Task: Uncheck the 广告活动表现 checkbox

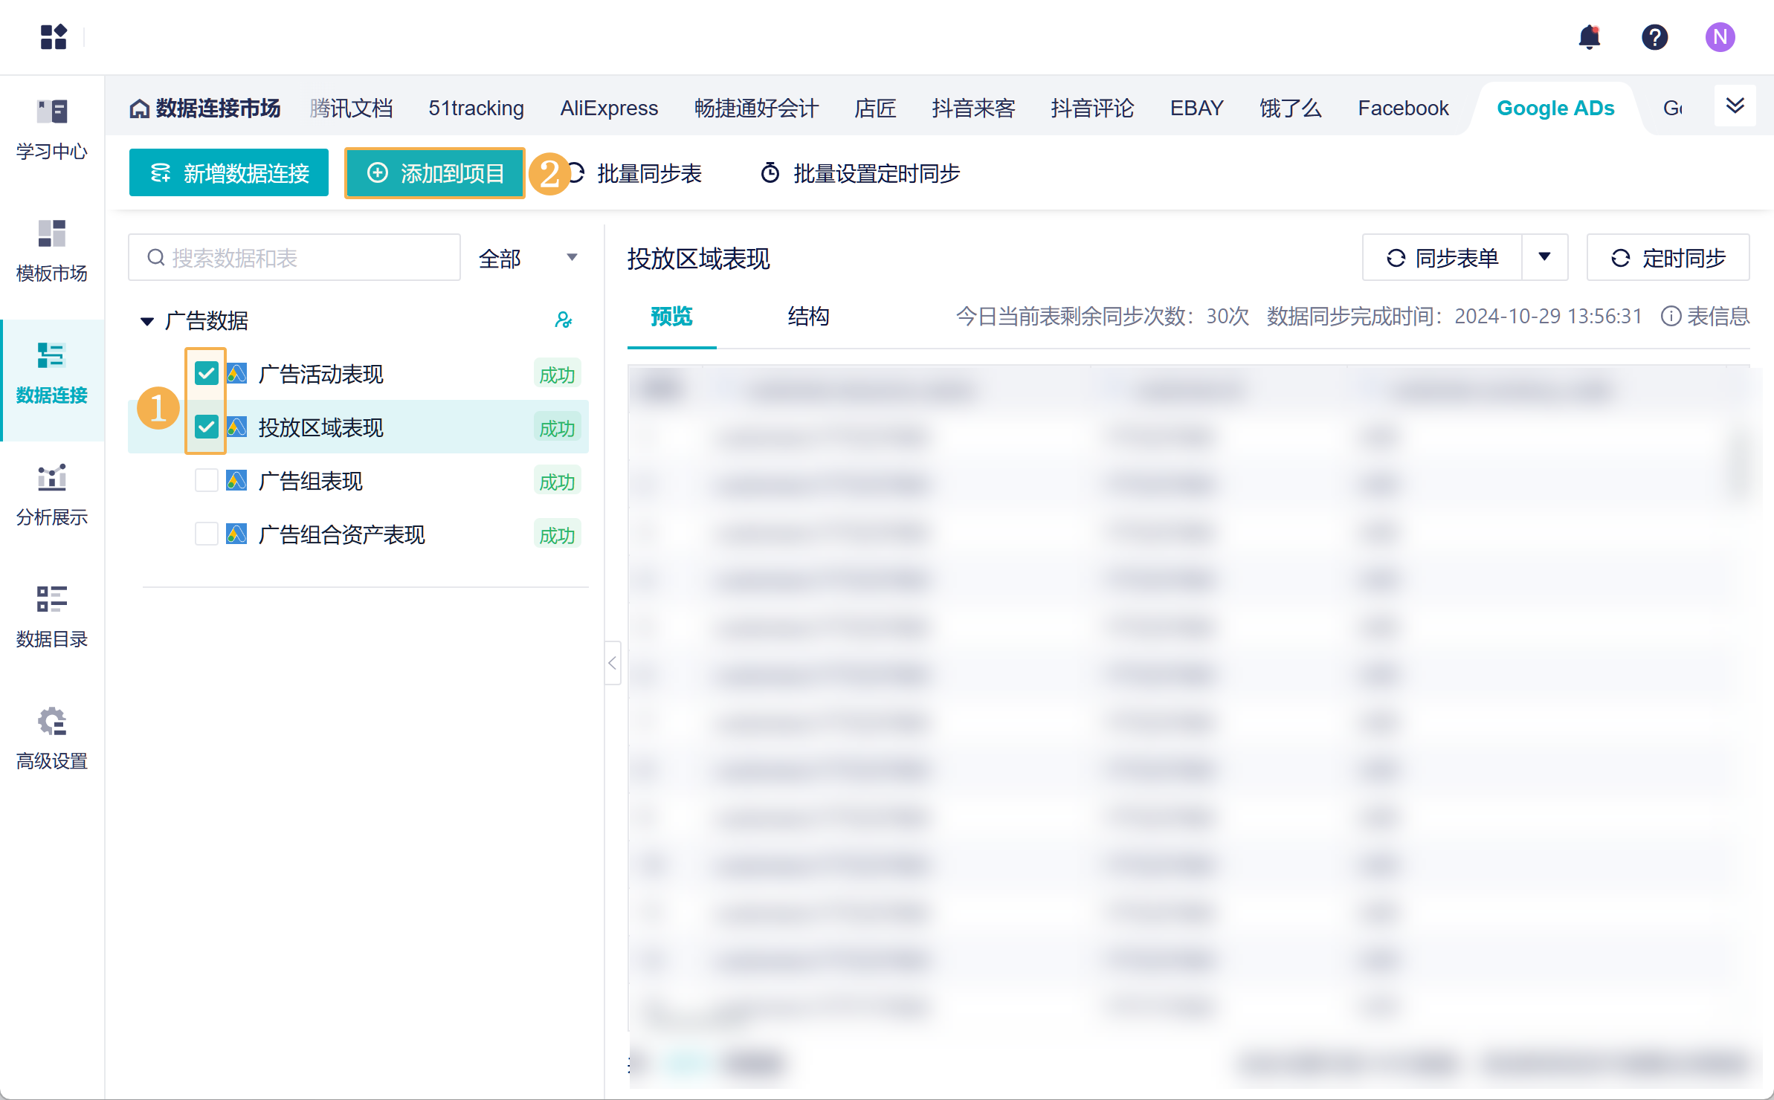Action: 206,373
